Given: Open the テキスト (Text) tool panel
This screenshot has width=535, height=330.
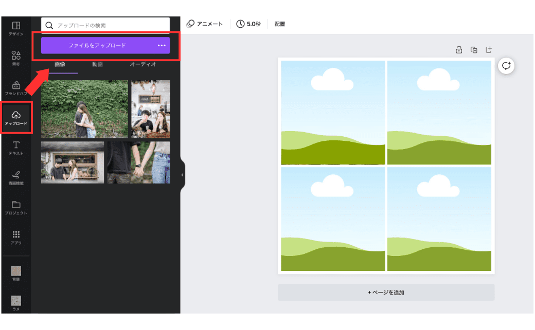Looking at the screenshot, I should [16, 148].
